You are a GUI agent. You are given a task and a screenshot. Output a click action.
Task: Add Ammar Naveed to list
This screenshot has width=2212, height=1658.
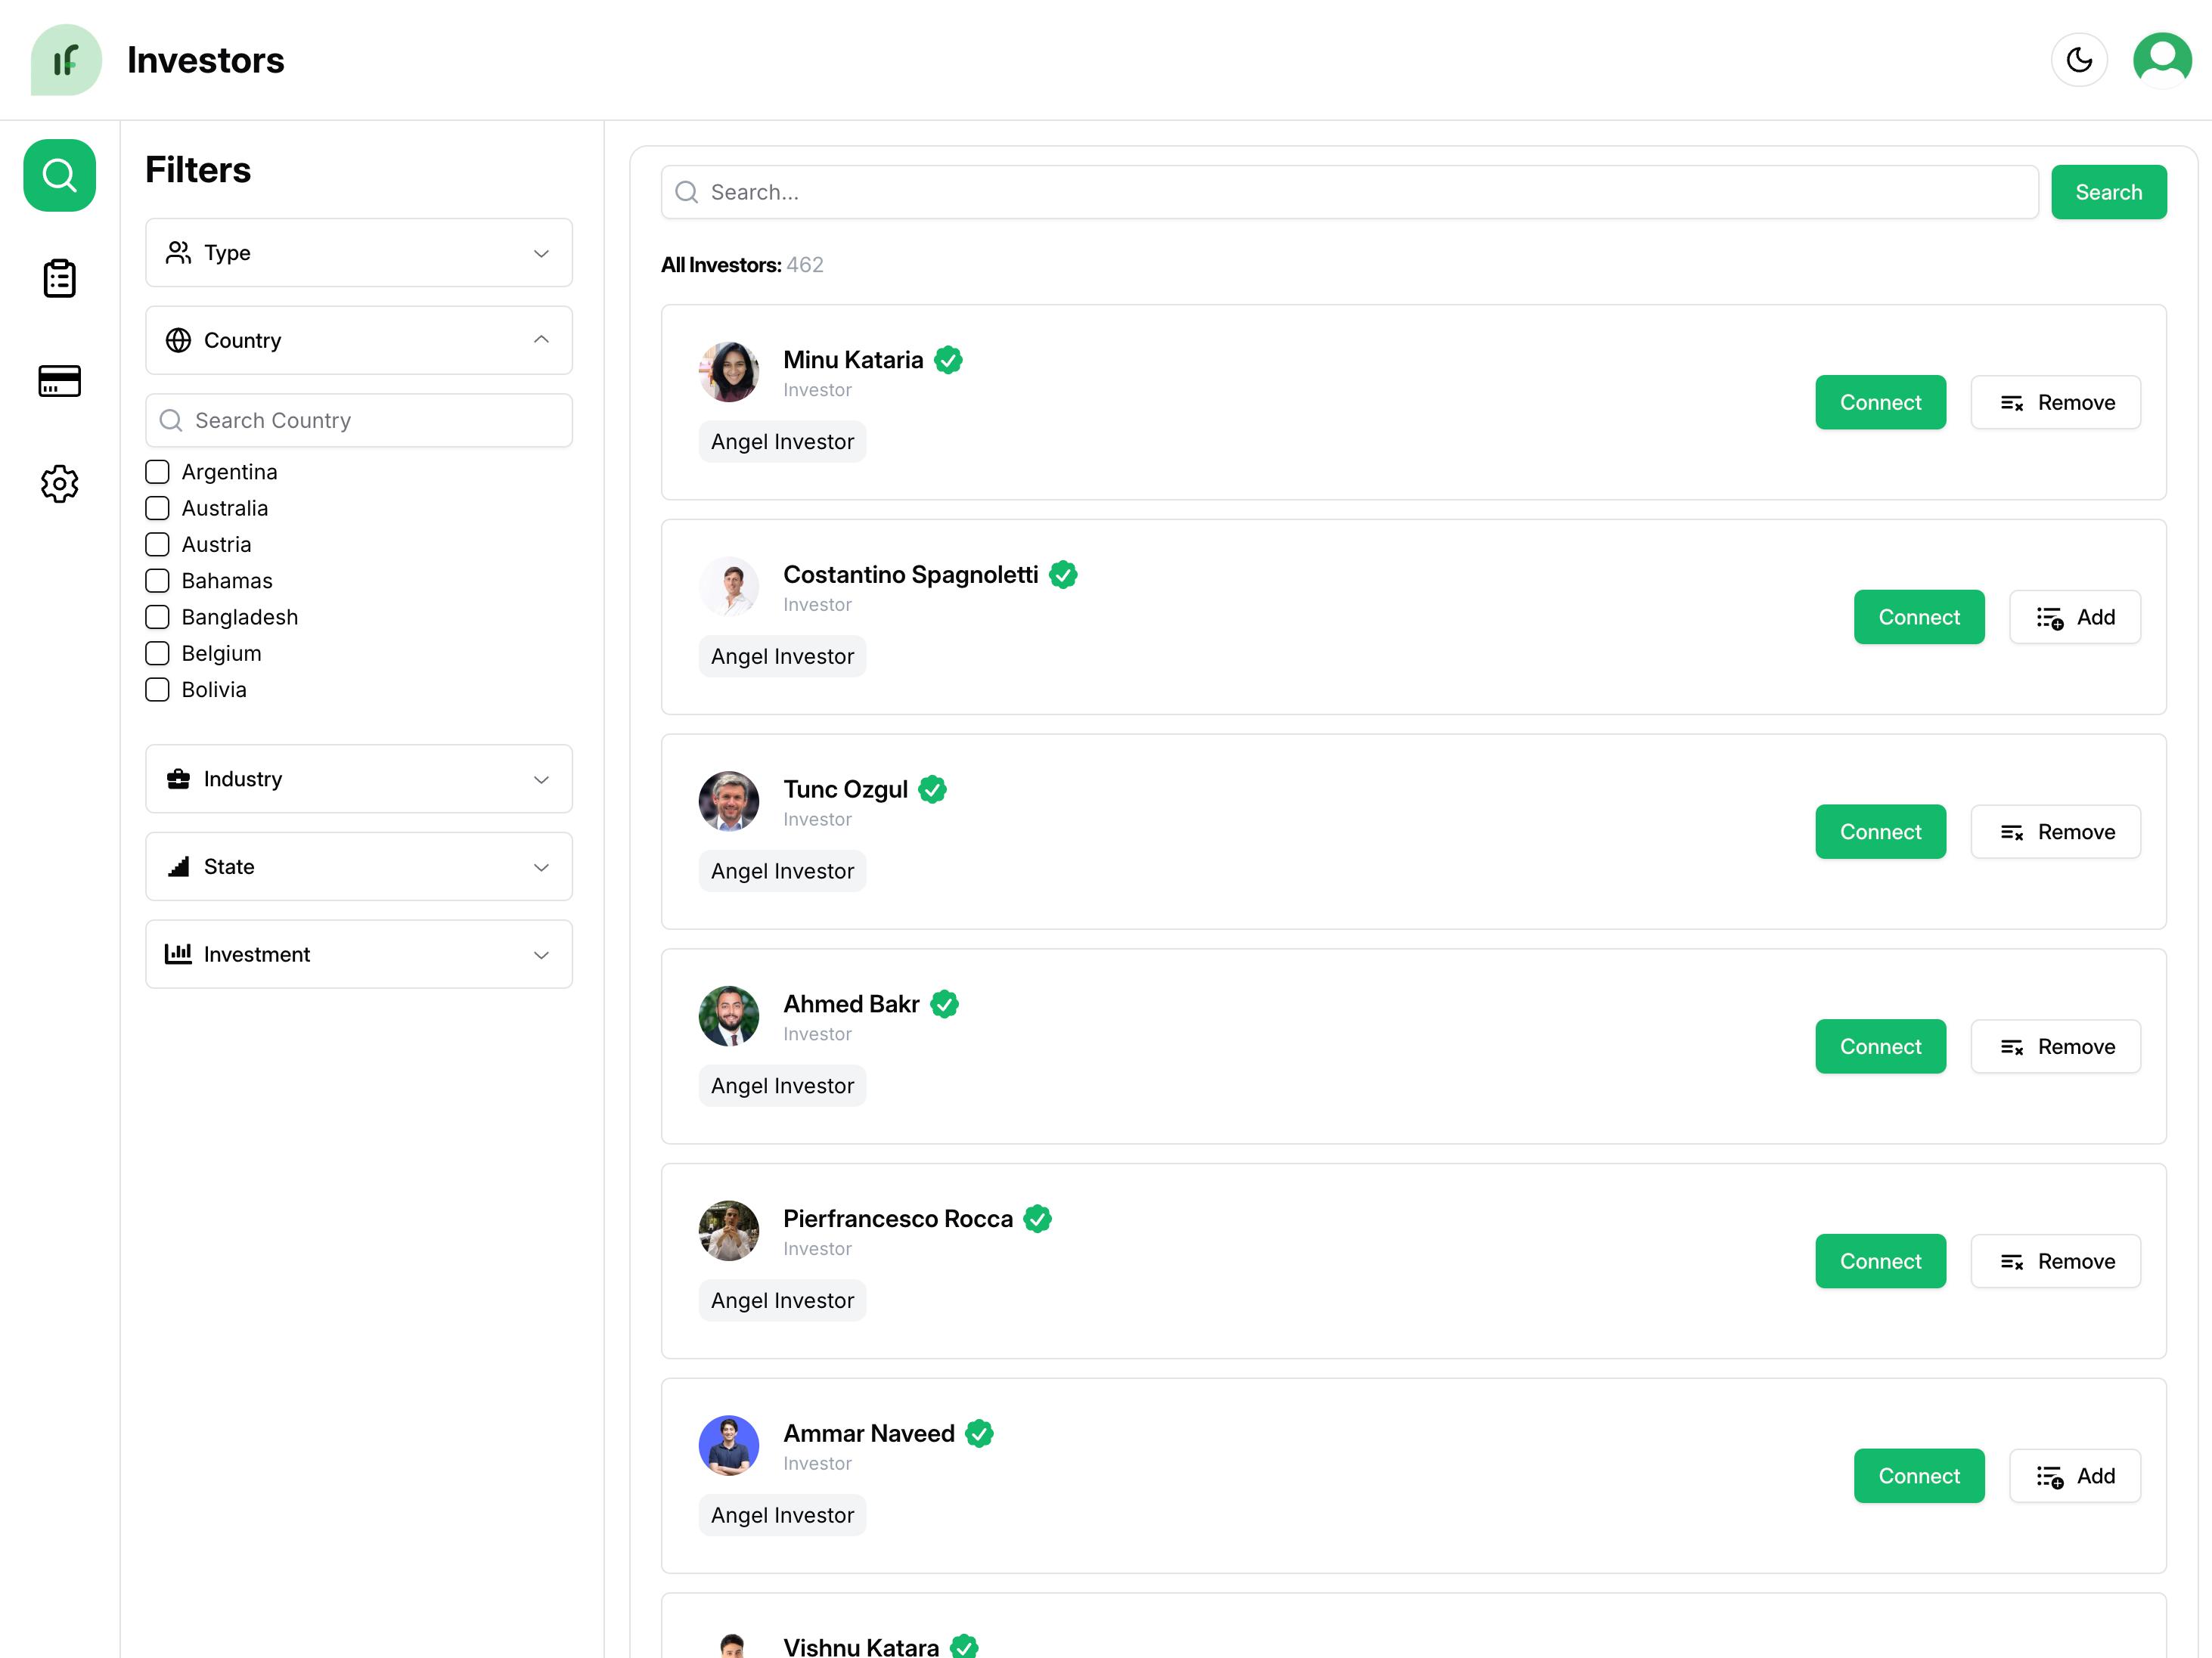tap(2074, 1476)
